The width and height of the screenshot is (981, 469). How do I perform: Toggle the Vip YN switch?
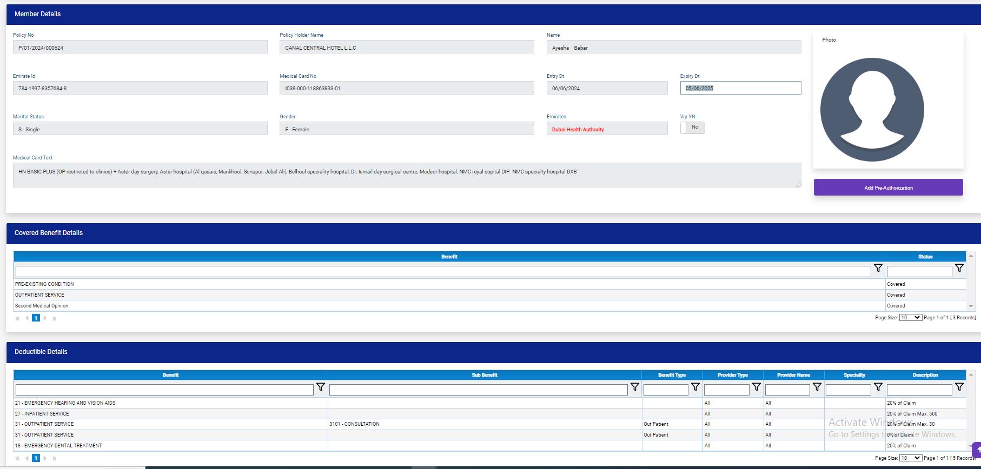pos(692,128)
